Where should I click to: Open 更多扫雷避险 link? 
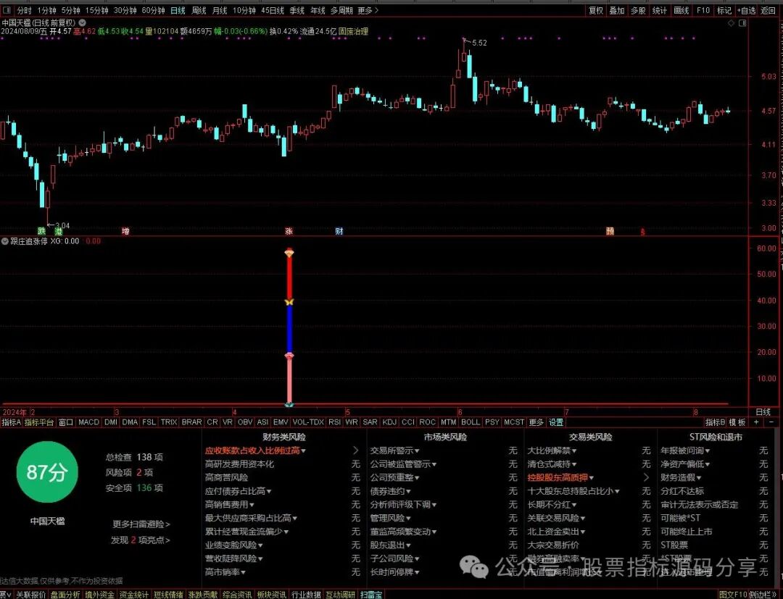pyautogui.click(x=141, y=524)
